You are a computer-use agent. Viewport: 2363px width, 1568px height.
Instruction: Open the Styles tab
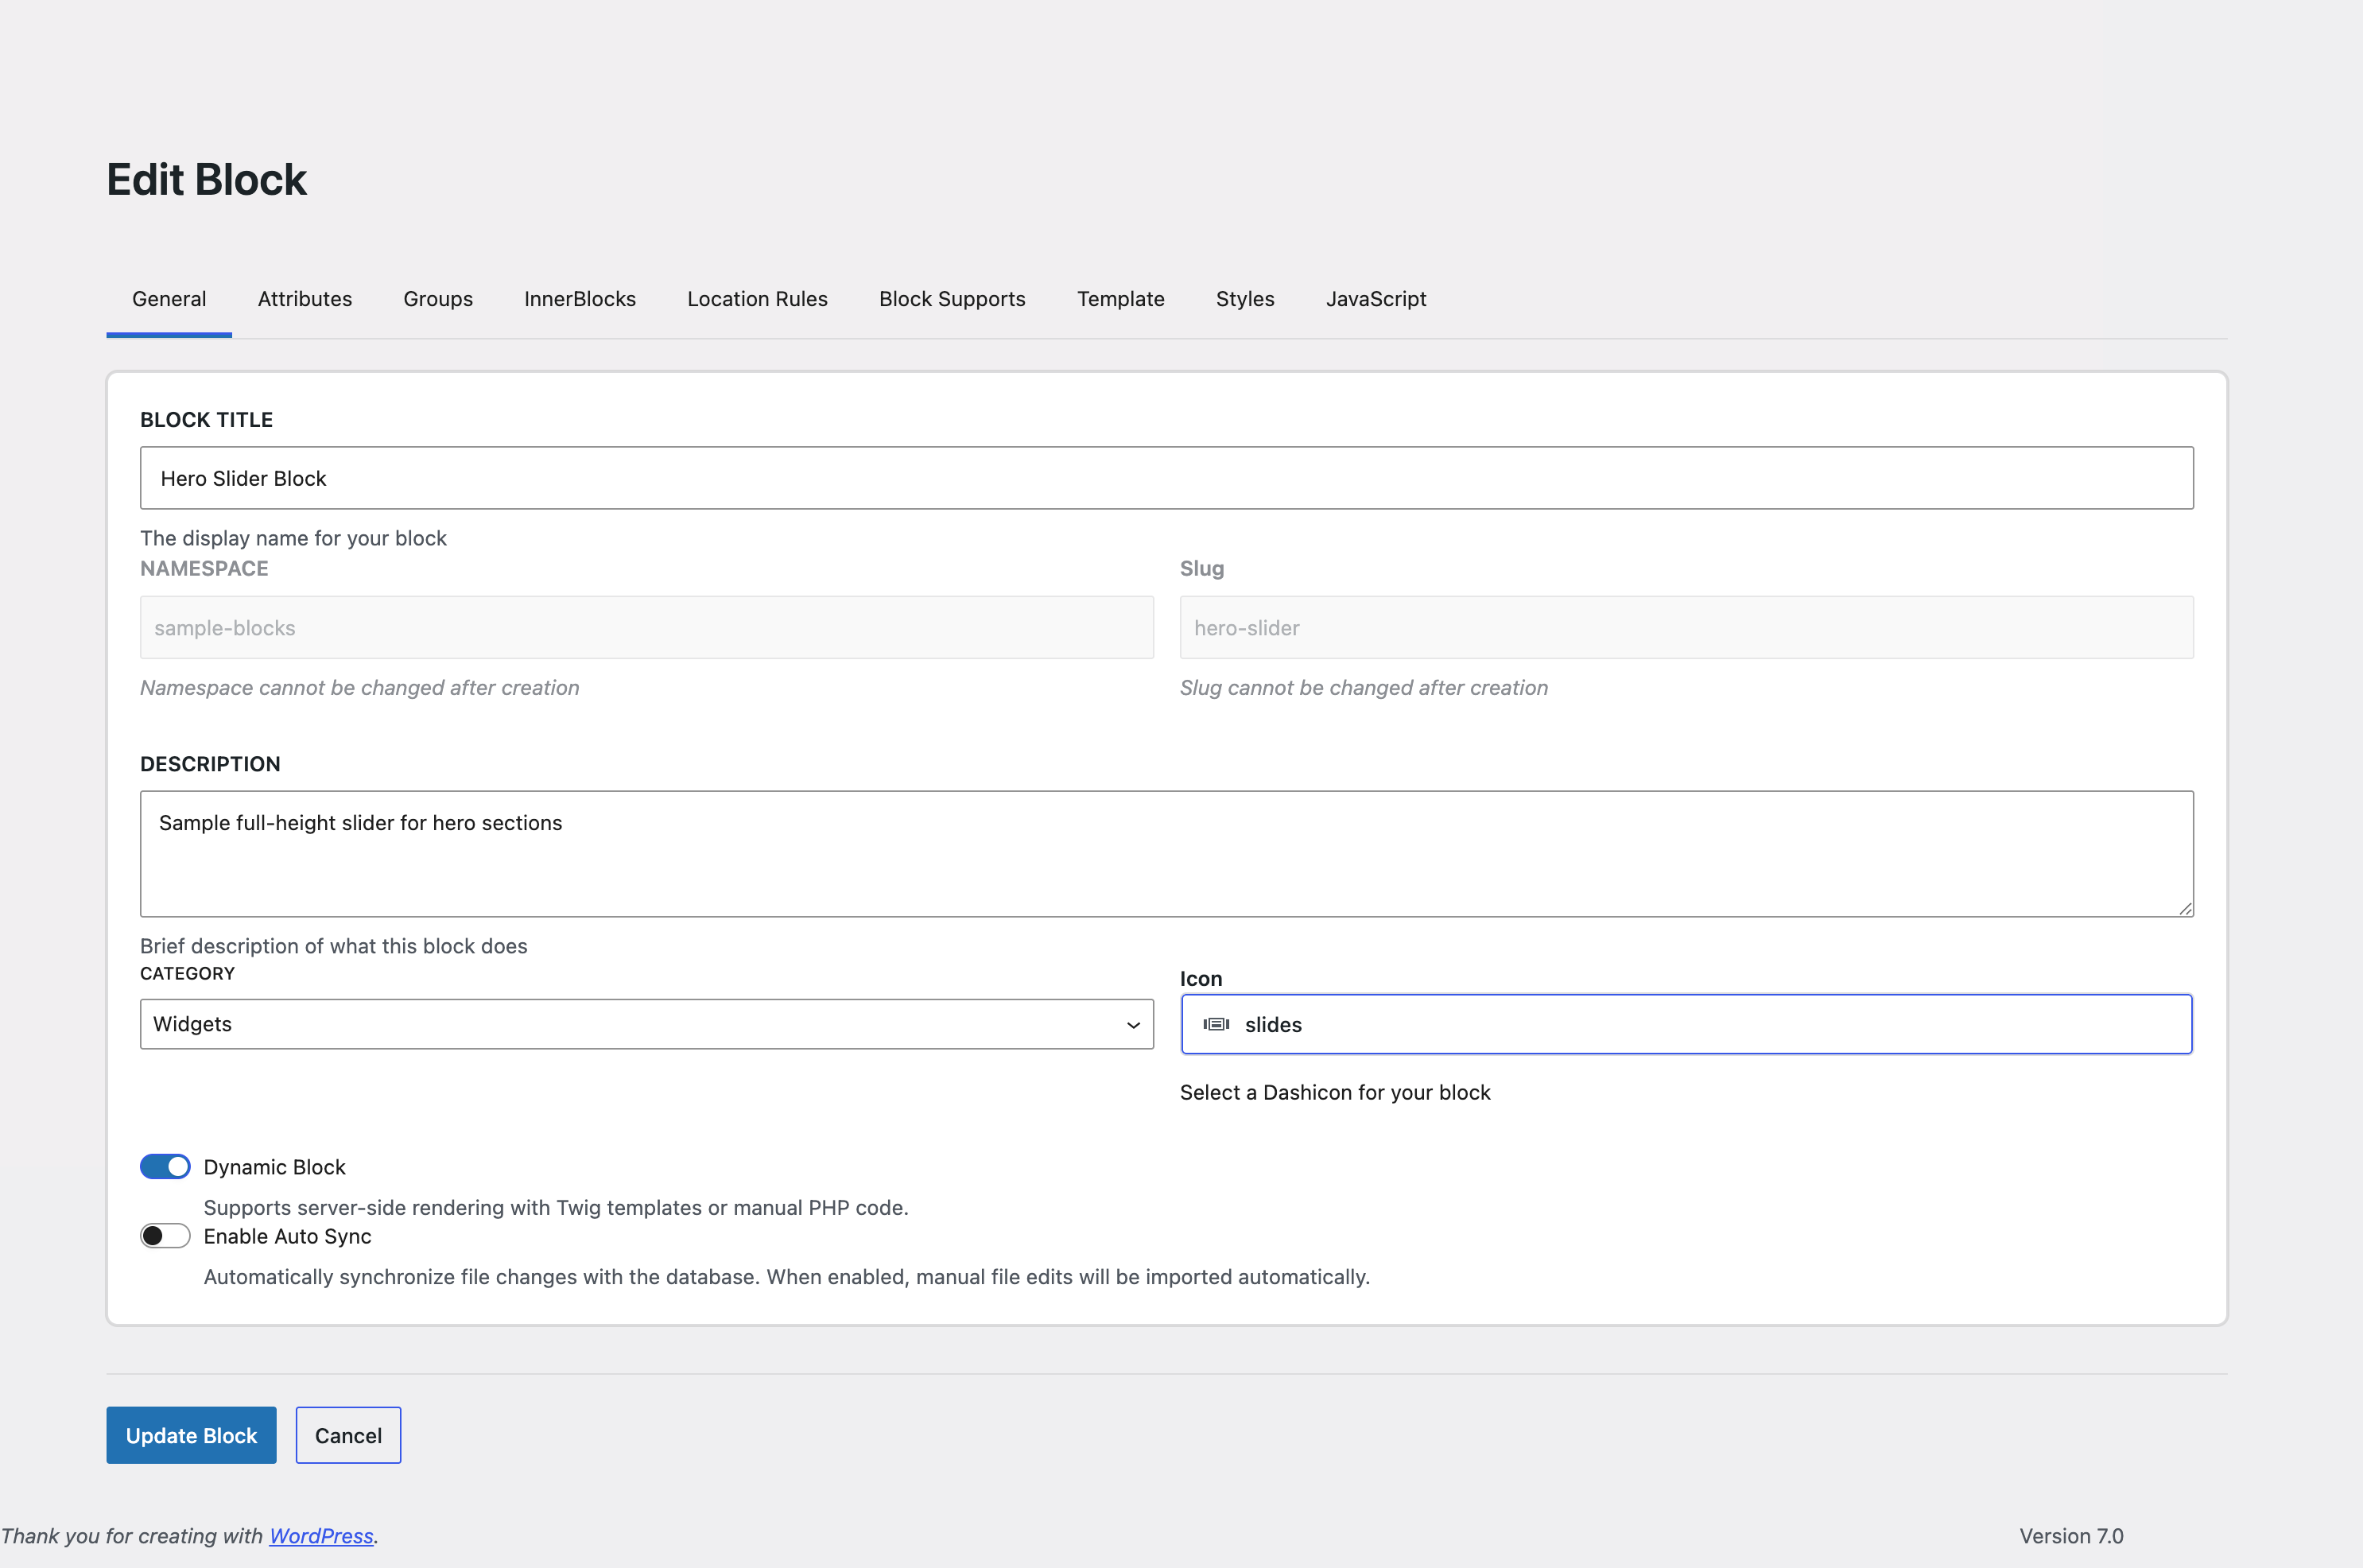point(1245,299)
